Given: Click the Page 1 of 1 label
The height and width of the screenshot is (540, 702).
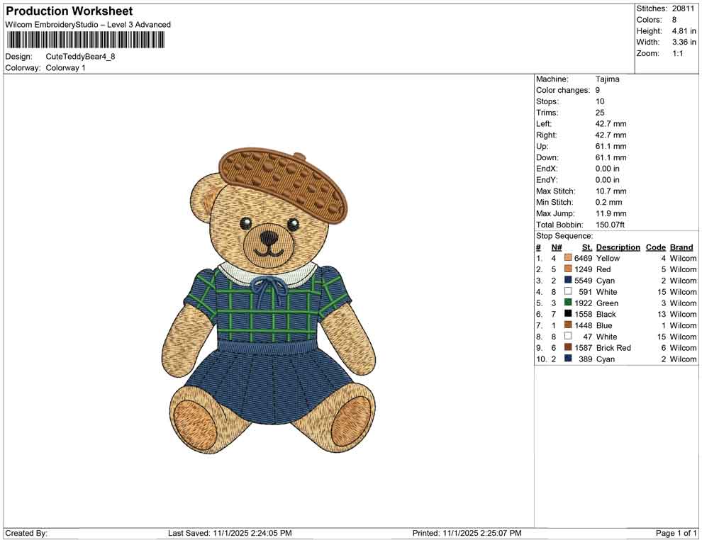Looking at the screenshot, I should (675, 532).
